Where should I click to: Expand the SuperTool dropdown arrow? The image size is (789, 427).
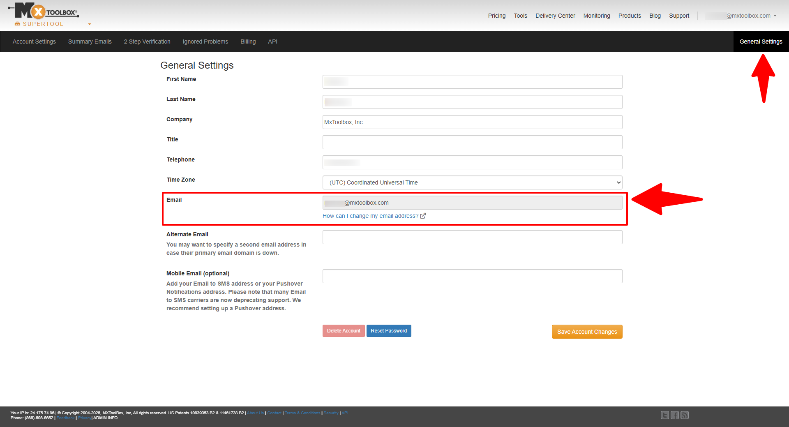click(x=90, y=24)
